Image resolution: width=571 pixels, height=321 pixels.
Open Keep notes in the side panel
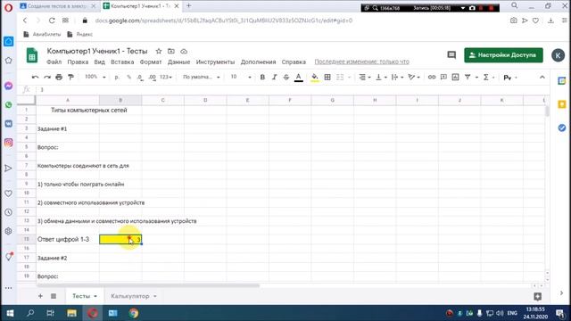(x=562, y=104)
